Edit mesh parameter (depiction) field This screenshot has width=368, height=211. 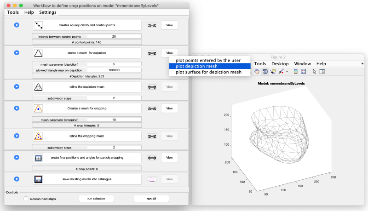(x=114, y=64)
